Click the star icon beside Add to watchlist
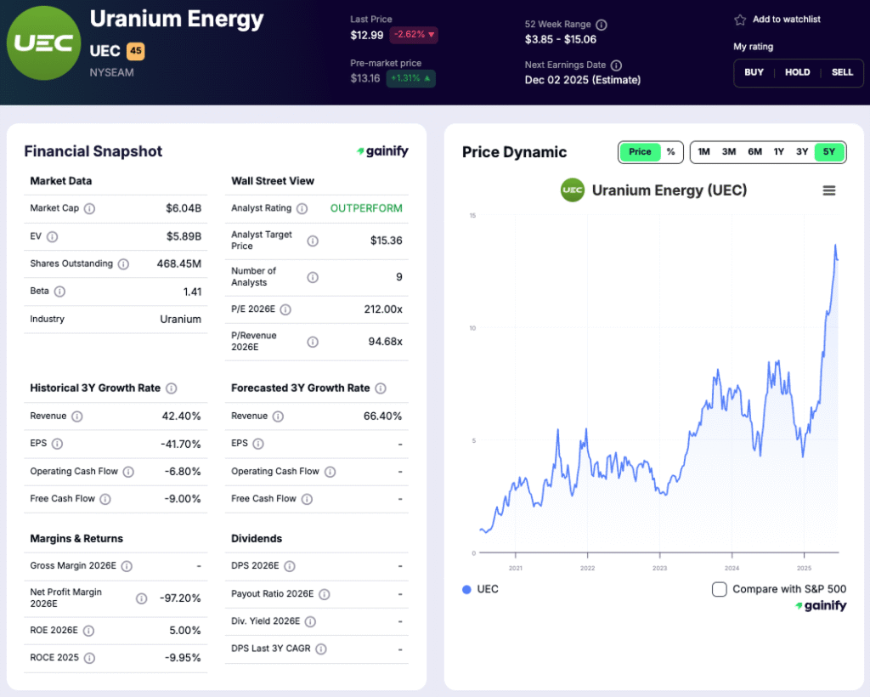The height and width of the screenshot is (697, 870). coord(740,20)
